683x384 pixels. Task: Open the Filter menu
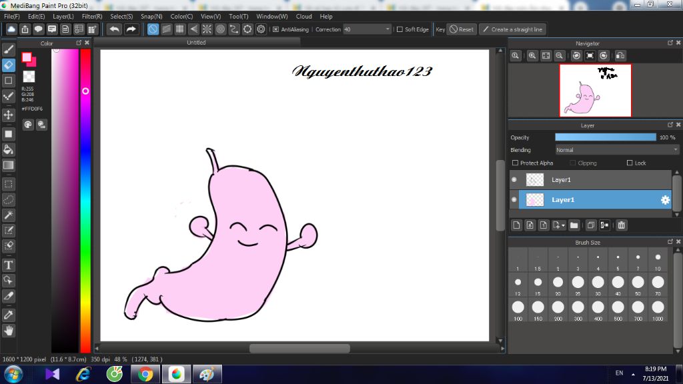tap(92, 16)
